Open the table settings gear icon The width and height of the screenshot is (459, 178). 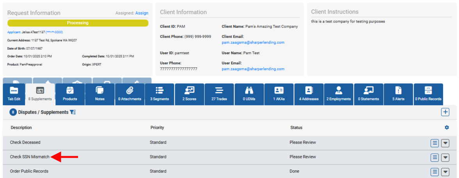tap(447, 127)
